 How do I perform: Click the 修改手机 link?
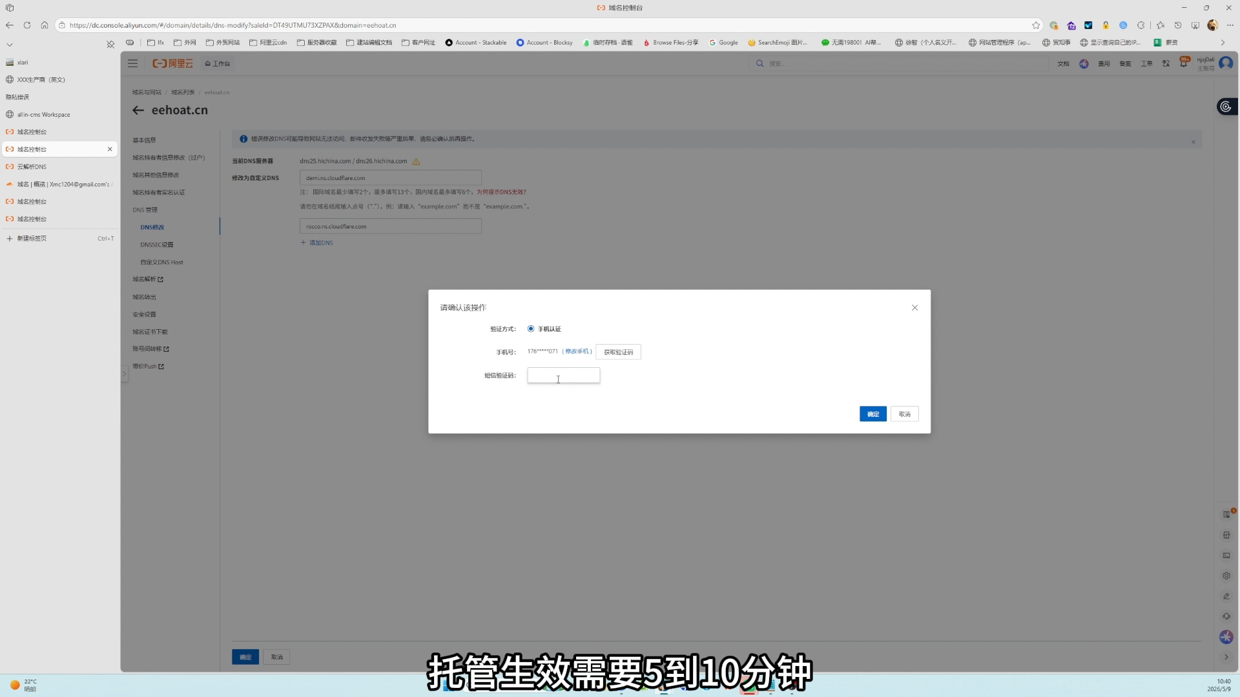pos(577,351)
